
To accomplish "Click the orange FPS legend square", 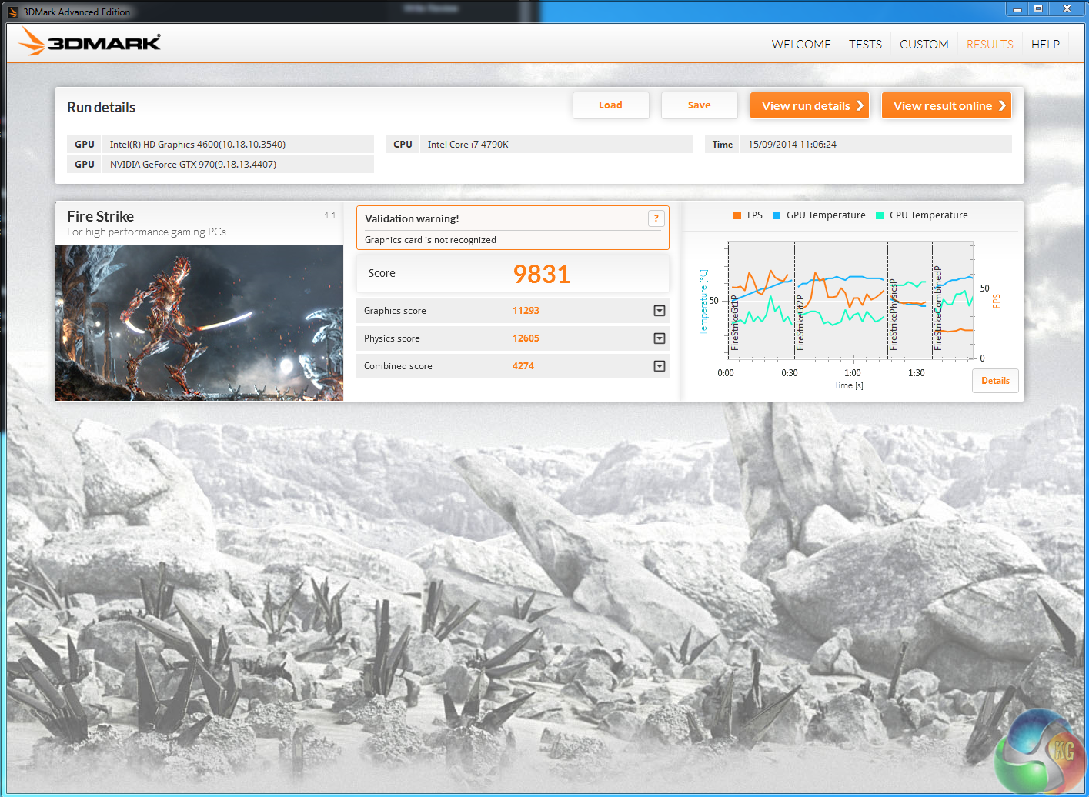I will pos(737,215).
